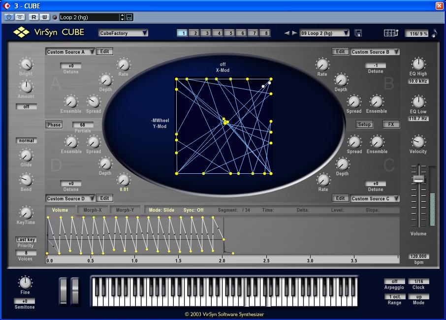Click the +0 Semitone value field
This screenshot has width=446, height=320.
coord(25,301)
